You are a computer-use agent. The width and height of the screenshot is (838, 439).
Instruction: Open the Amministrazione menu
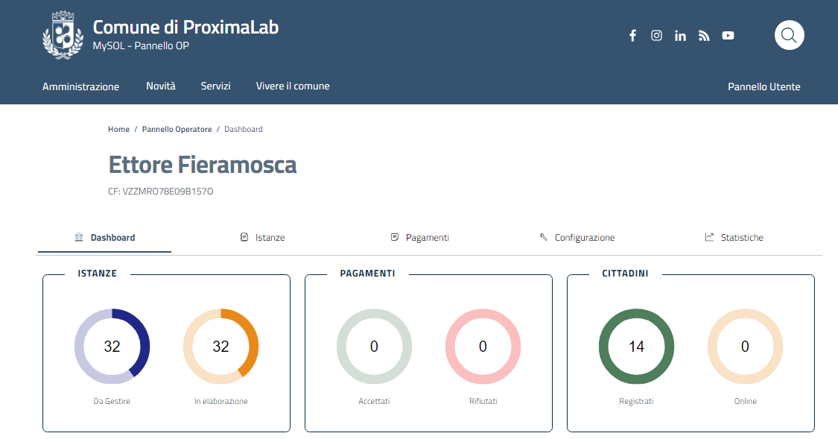point(80,86)
